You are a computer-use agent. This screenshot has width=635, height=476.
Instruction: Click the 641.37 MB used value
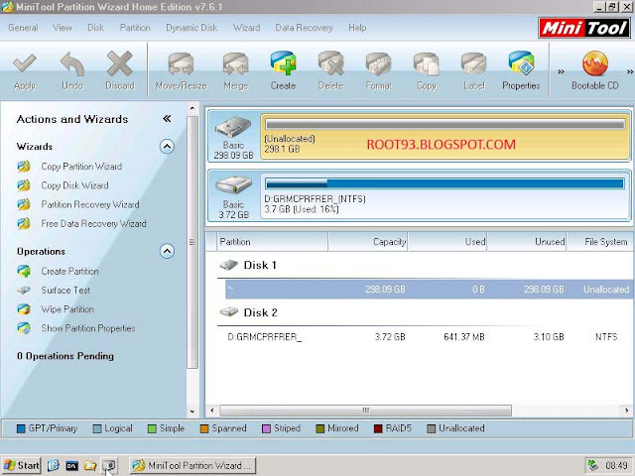(x=464, y=337)
